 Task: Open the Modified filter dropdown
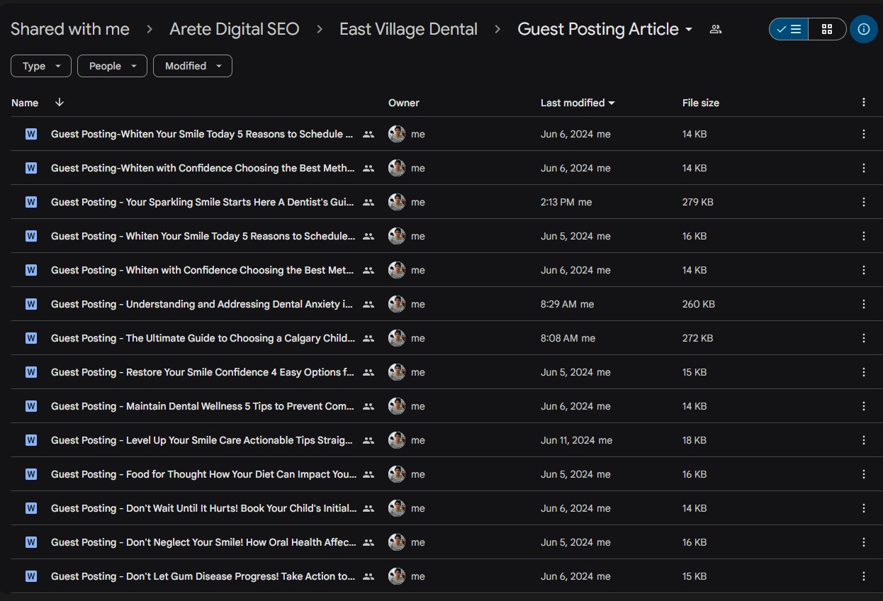[193, 66]
